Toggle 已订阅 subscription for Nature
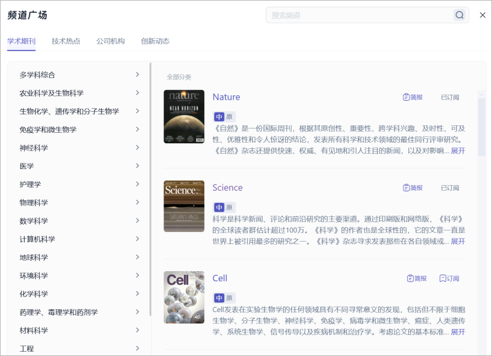 point(450,97)
